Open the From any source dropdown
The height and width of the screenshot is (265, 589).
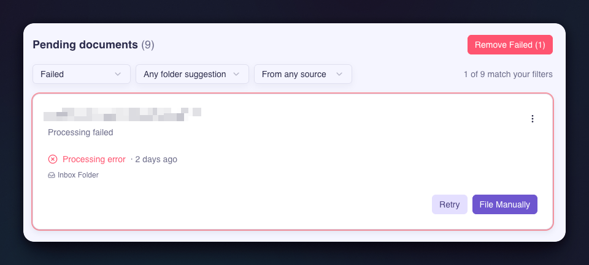click(302, 74)
